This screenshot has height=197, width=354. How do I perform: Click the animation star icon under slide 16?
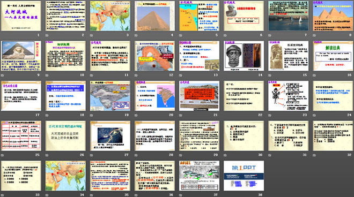click(x=314, y=75)
